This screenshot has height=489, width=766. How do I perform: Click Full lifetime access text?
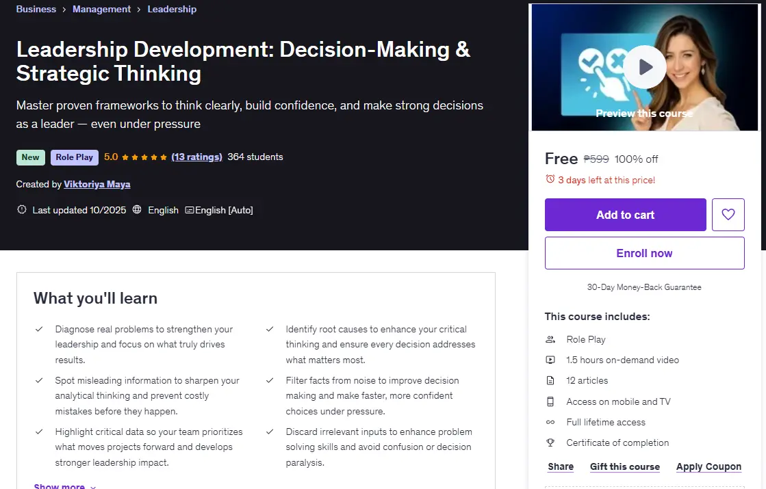pyautogui.click(x=606, y=422)
